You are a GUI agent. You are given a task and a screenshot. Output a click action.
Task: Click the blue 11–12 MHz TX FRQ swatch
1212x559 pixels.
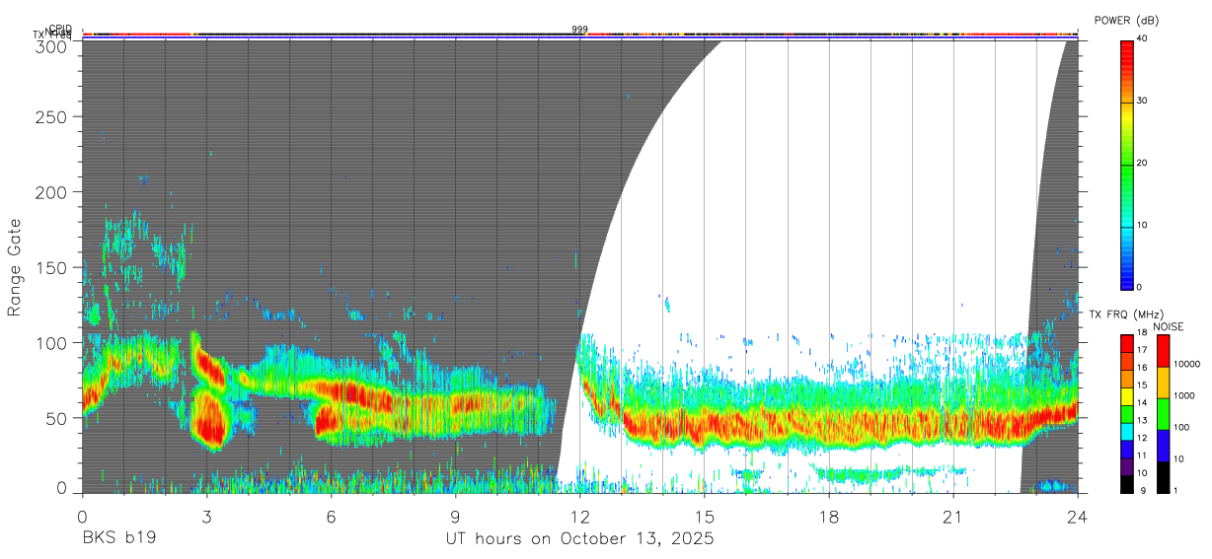tap(1127, 449)
